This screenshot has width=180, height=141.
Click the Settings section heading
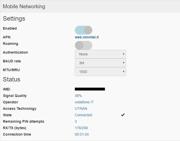(14, 19)
